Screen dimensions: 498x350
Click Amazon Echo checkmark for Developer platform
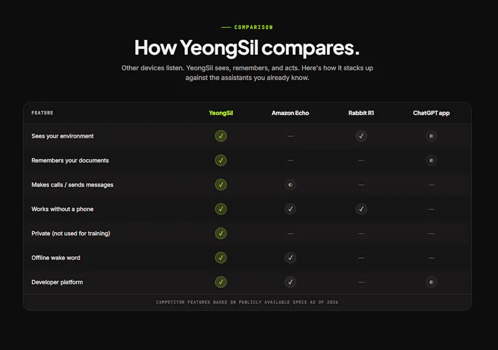[x=290, y=282]
